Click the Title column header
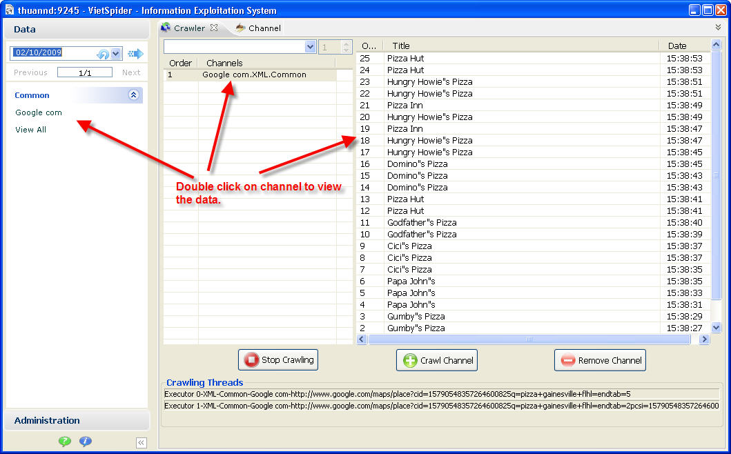731x454 pixels. tap(522, 46)
